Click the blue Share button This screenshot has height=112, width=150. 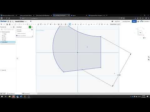(134, 21)
